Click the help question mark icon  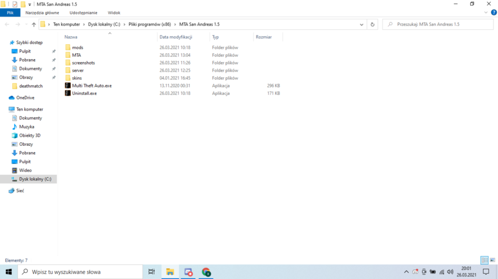494,13
